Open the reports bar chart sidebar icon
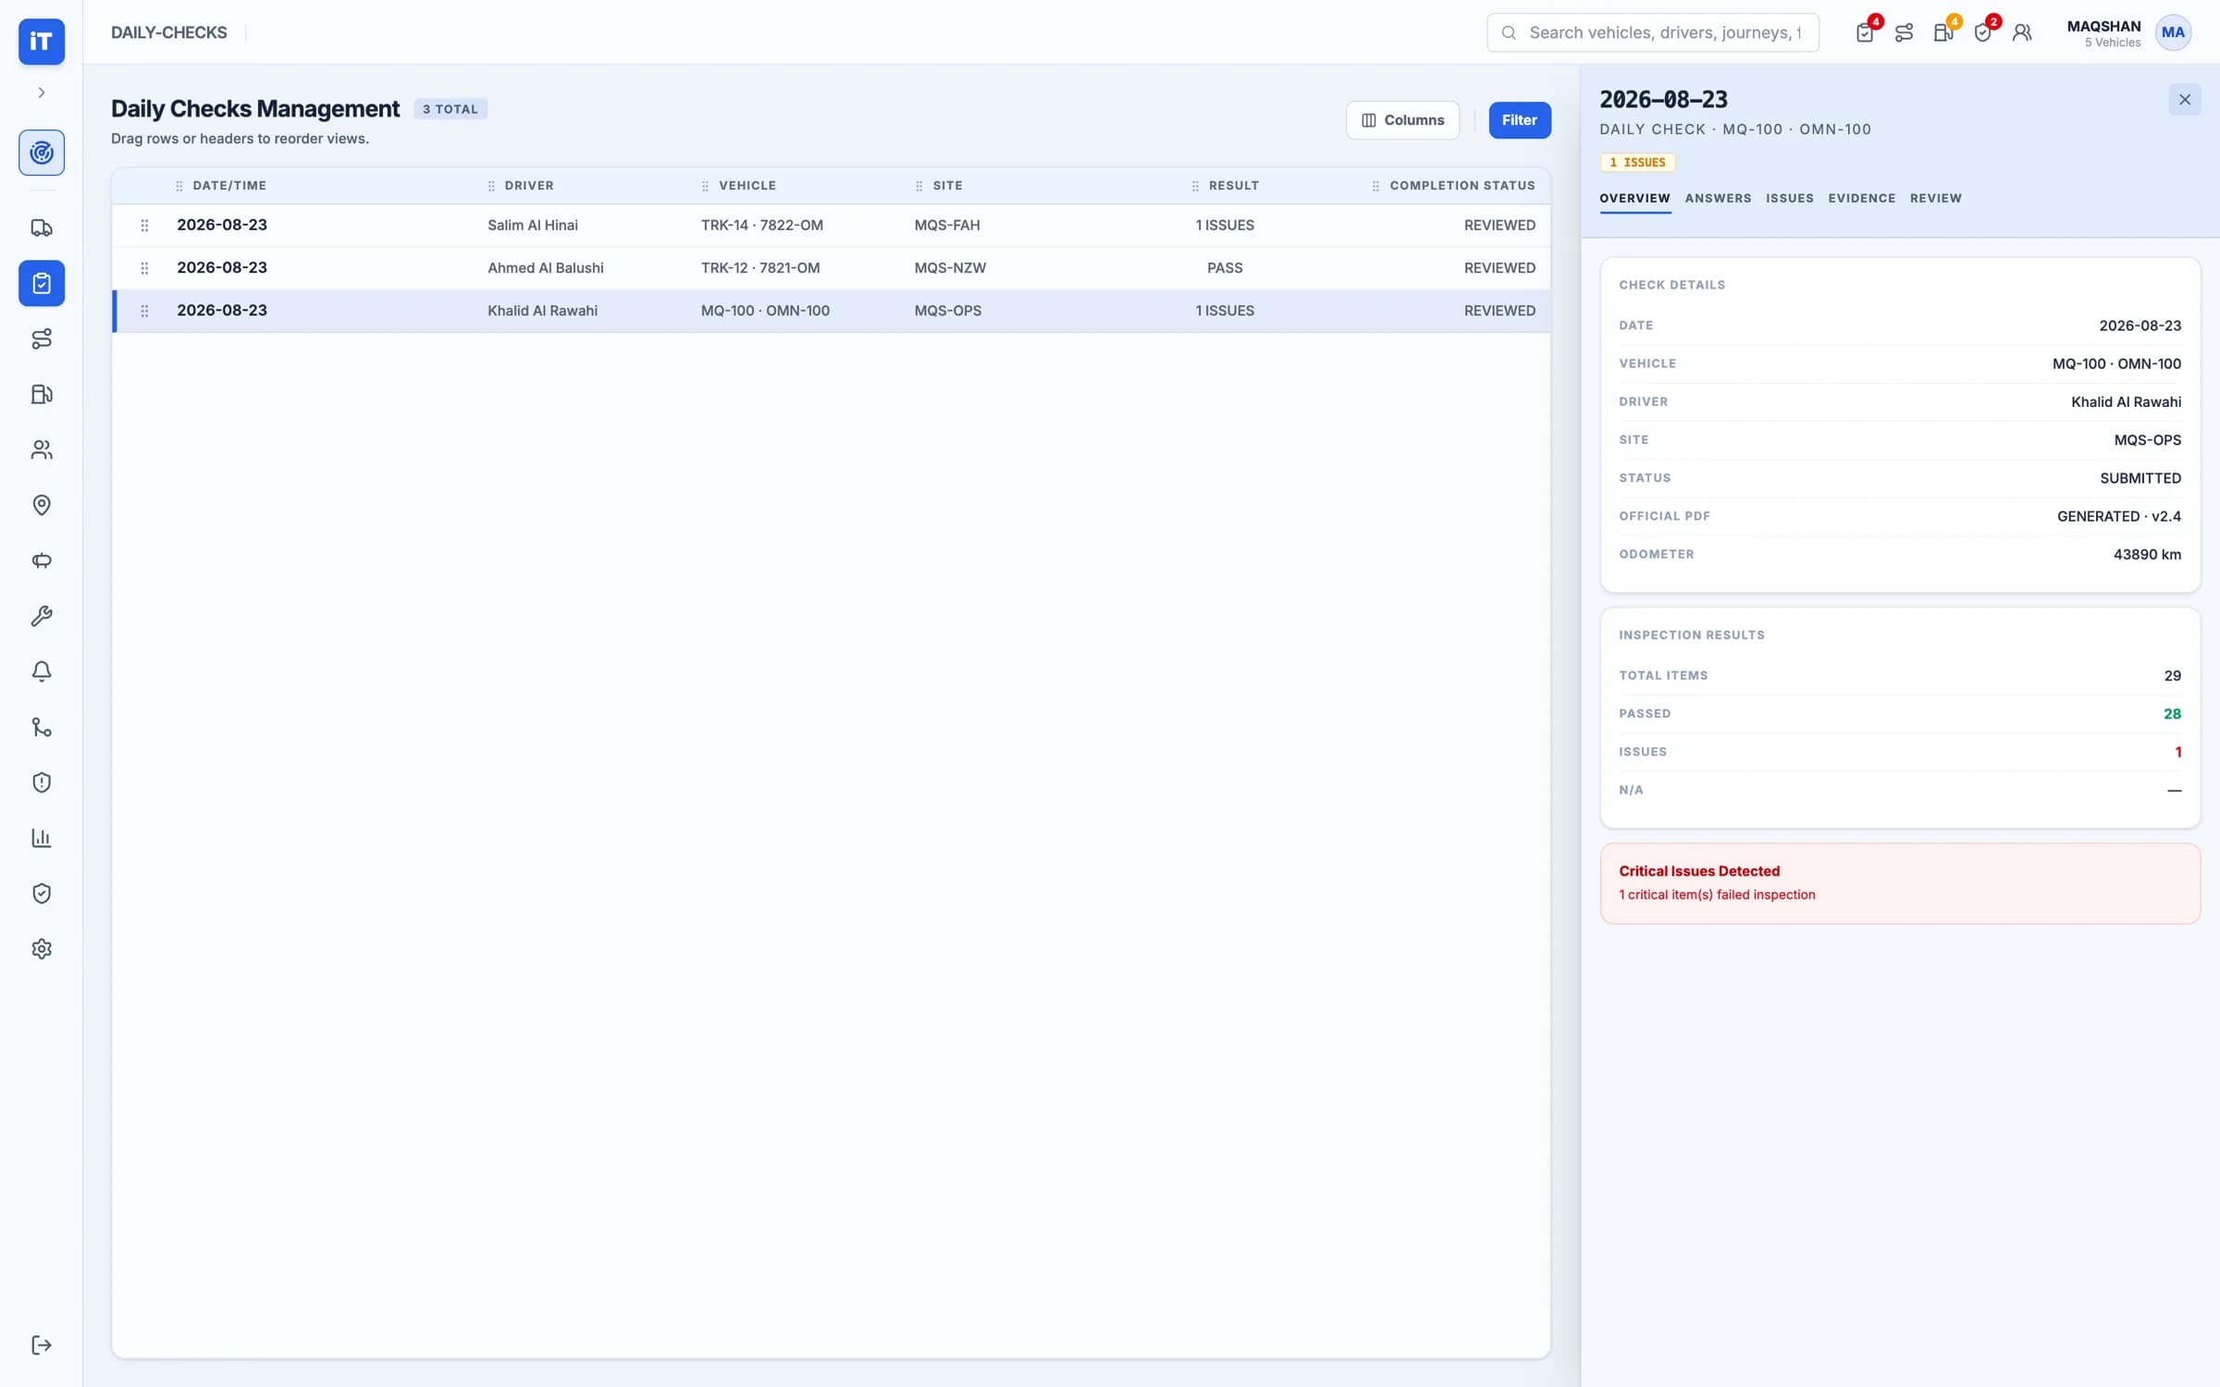The image size is (2220, 1387). (x=42, y=838)
